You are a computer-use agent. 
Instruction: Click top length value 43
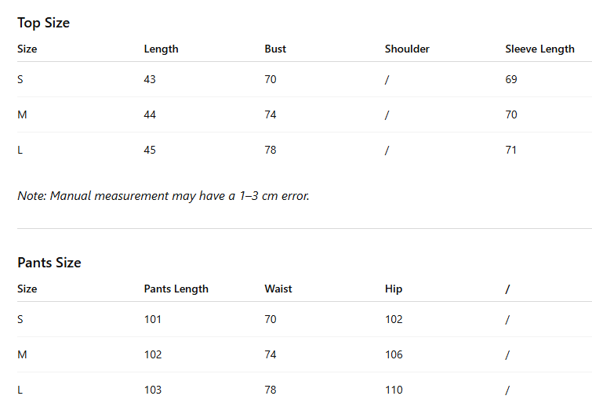pos(150,79)
